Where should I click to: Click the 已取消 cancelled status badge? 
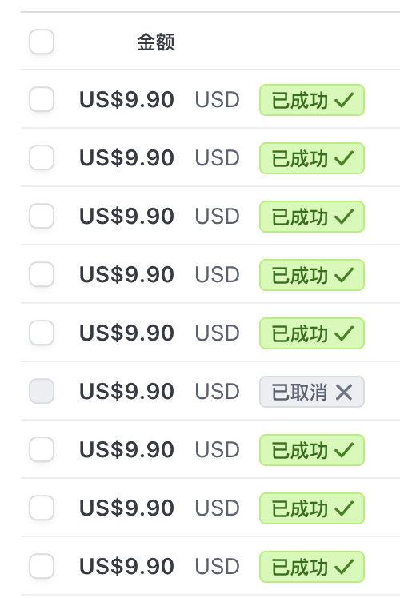tap(312, 392)
